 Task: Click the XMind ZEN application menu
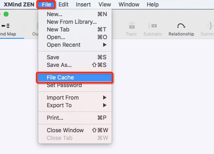[19, 4]
